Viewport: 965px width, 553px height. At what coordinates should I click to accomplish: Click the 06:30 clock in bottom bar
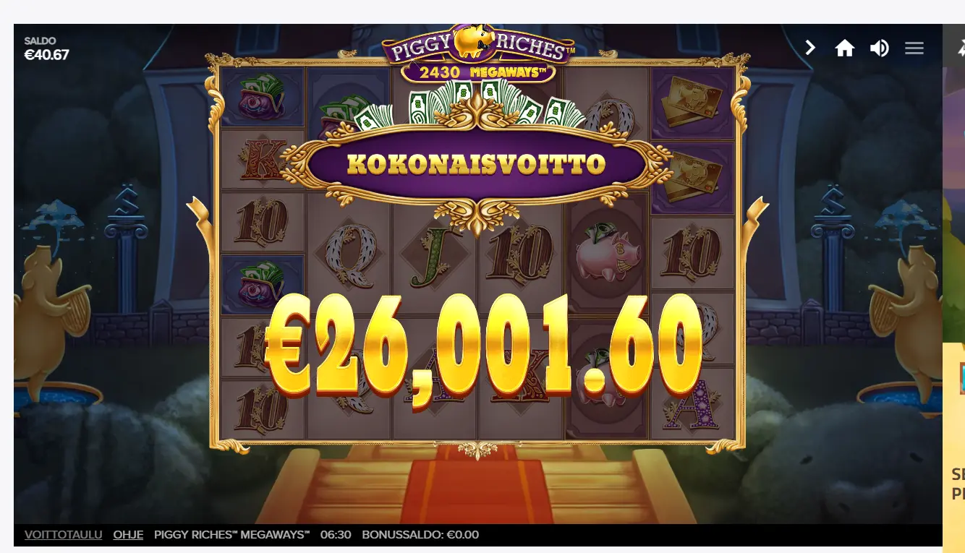click(336, 535)
